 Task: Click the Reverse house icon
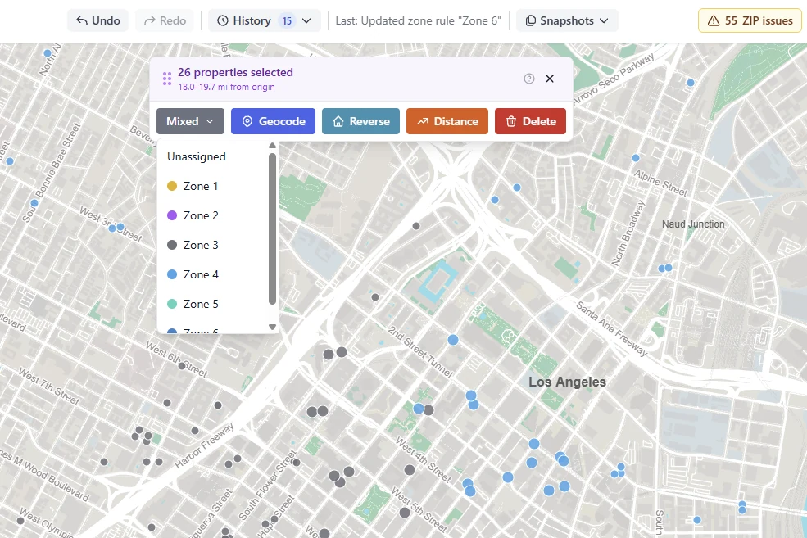(x=338, y=121)
